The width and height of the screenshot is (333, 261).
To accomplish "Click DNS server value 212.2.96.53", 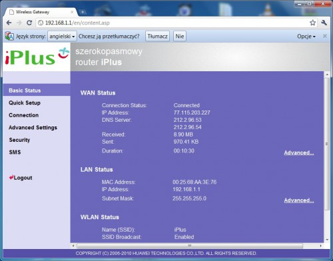I will (x=187, y=120).
